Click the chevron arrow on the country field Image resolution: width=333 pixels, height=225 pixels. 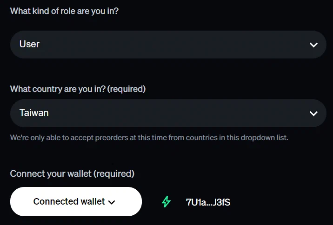tap(313, 113)
